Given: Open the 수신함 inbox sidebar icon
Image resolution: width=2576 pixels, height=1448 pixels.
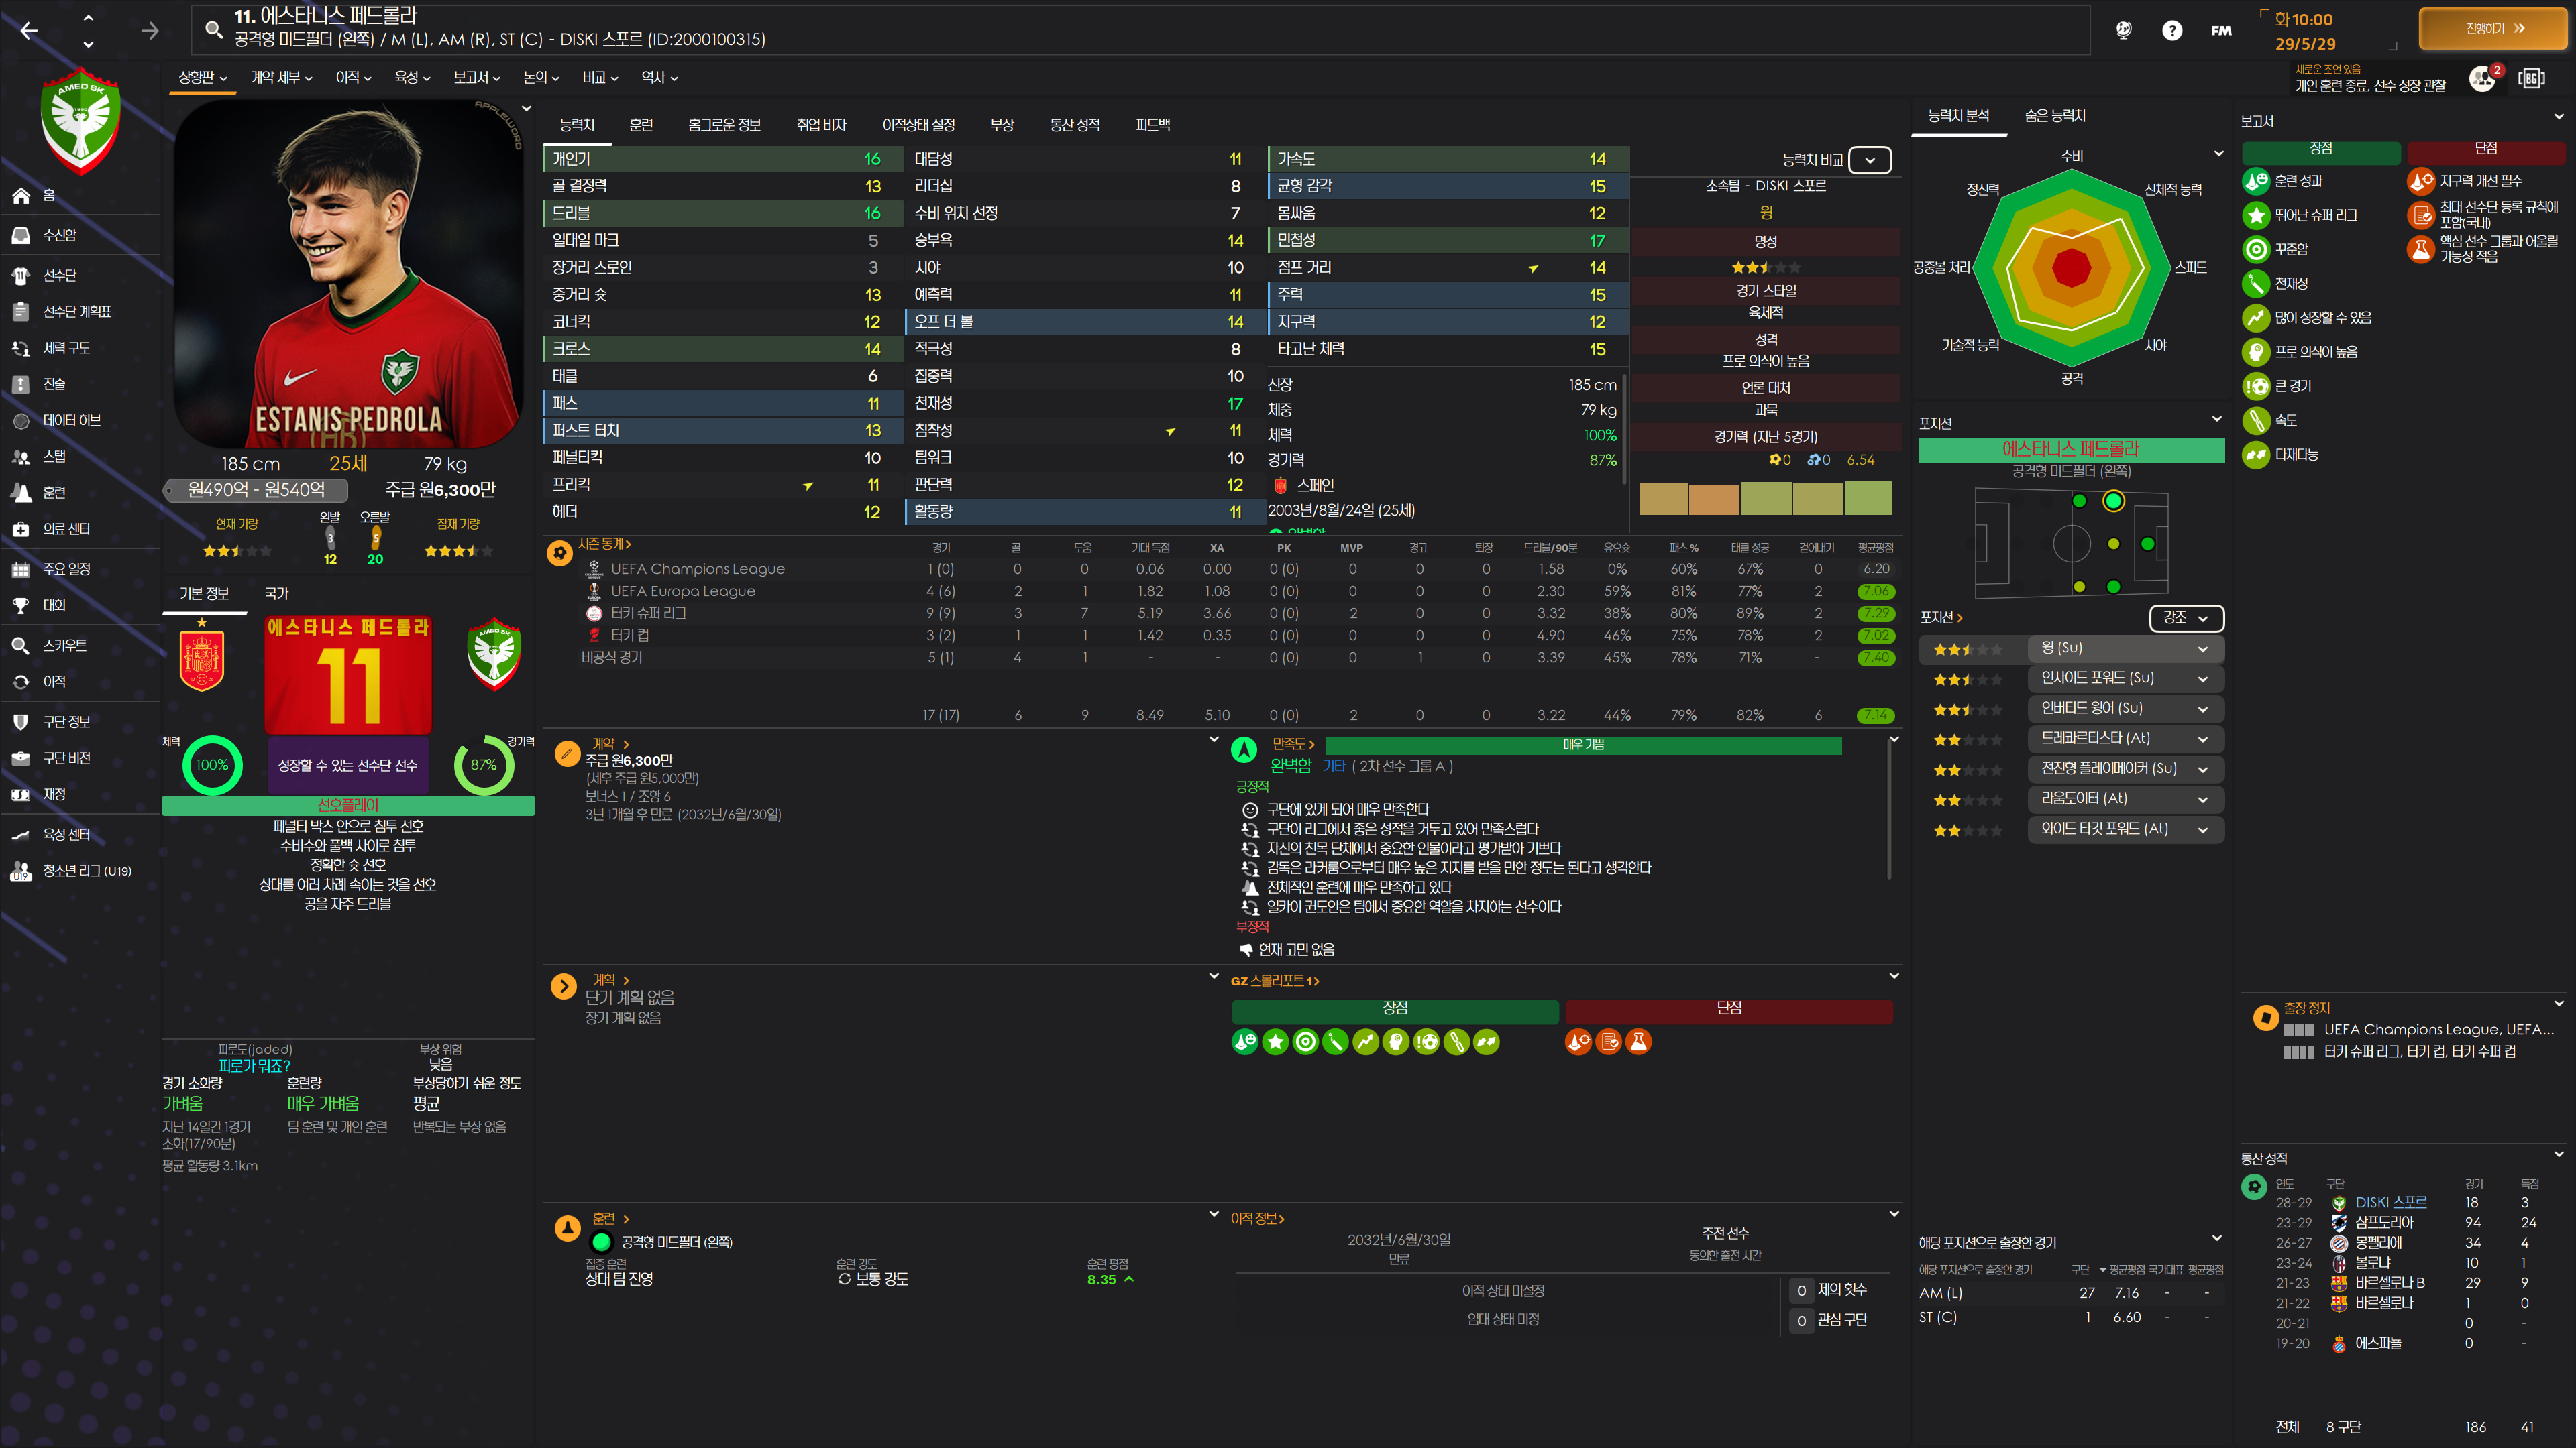Looking at the screenshot, I should point(21,235).
